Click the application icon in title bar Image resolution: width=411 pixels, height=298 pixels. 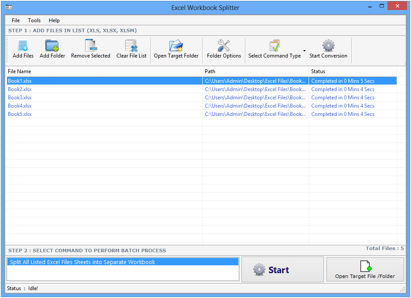pyautogui.click(x=9, y=7)
